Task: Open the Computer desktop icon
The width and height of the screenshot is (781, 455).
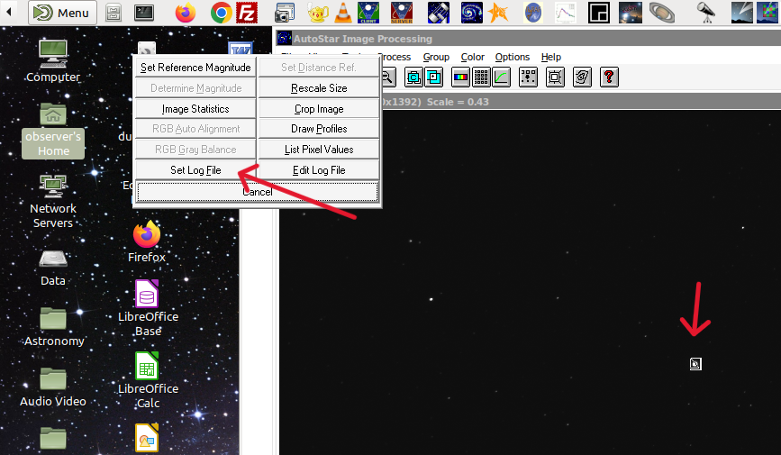Action: click(x=53, y=61)
